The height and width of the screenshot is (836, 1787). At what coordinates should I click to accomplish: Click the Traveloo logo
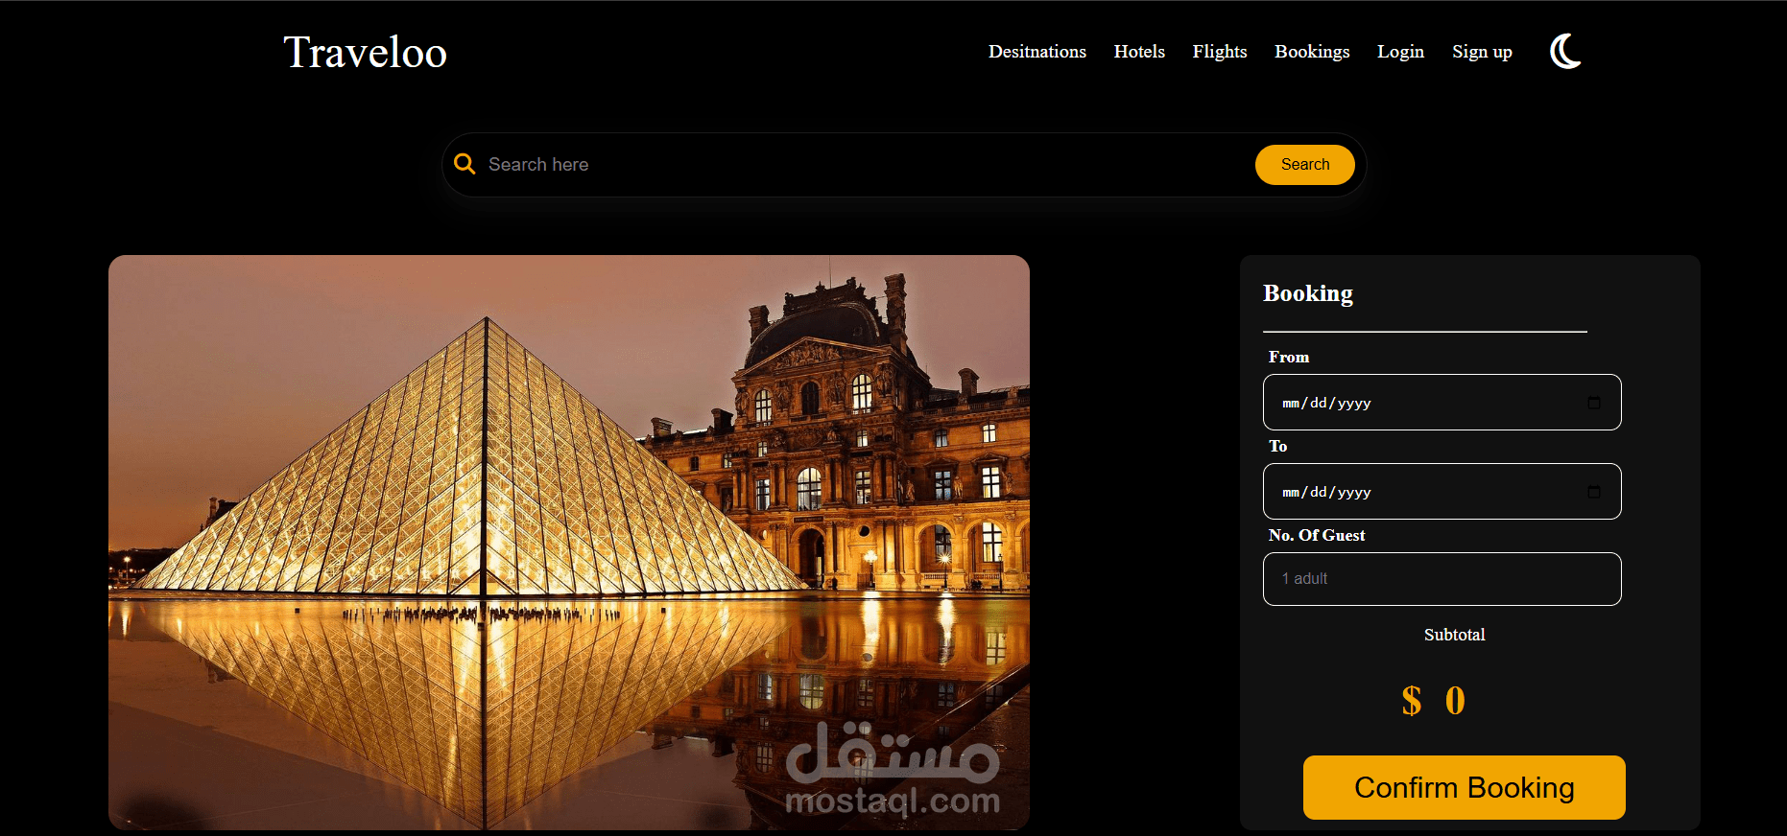[x=366, y=53]
